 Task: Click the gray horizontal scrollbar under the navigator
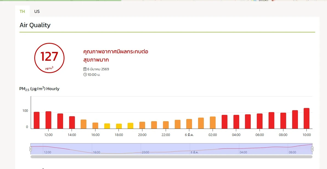171,157
